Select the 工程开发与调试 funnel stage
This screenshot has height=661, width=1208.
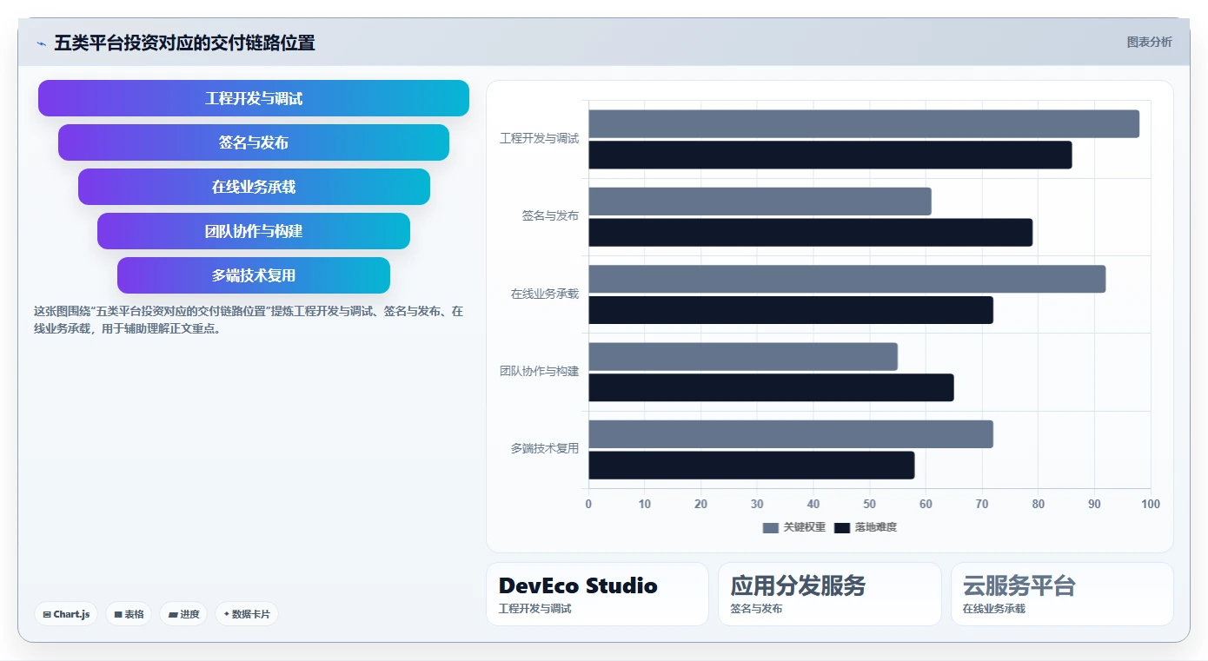coord(254,98)
